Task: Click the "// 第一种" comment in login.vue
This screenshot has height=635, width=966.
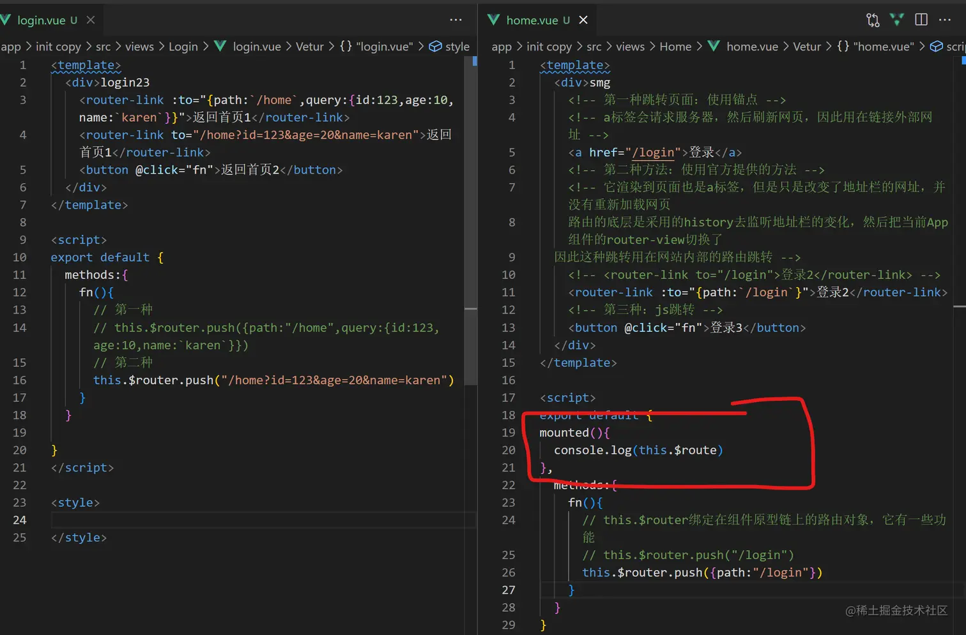Action: (x=123, y=310)
